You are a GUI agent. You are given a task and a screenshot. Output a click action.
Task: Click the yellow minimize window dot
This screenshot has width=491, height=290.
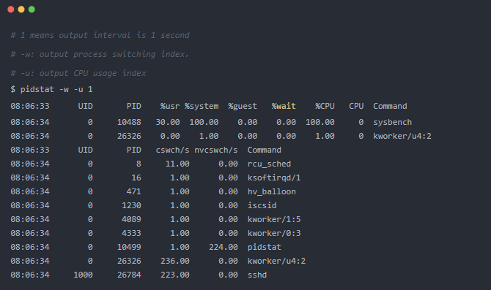coord(21,9)
